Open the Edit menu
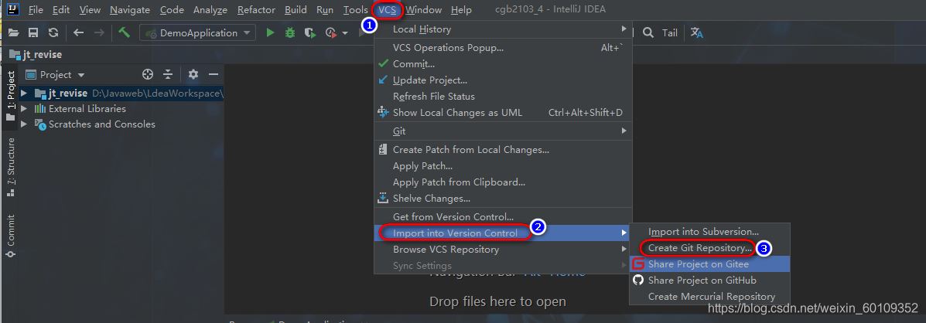Image resolution: width=926 pixels, height=323 pixels. [x=61, y=9]
